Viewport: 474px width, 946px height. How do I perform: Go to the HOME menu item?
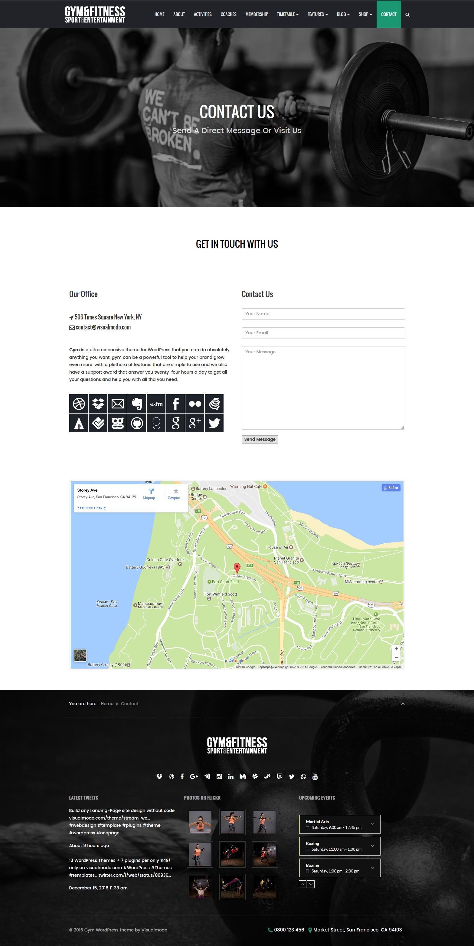pyautogui.click(x=159, y=14)
